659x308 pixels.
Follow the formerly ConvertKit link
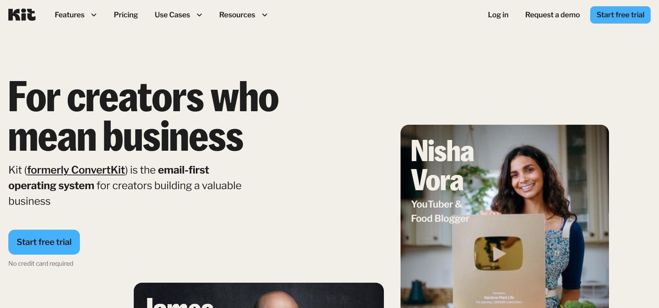tap(76, 170)
